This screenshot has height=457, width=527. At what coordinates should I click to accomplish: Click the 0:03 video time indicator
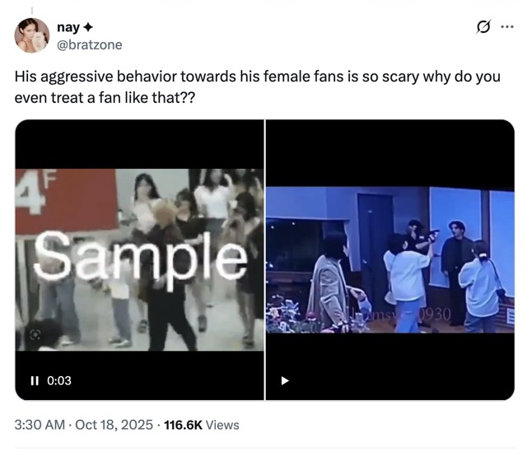pos(59,380)
